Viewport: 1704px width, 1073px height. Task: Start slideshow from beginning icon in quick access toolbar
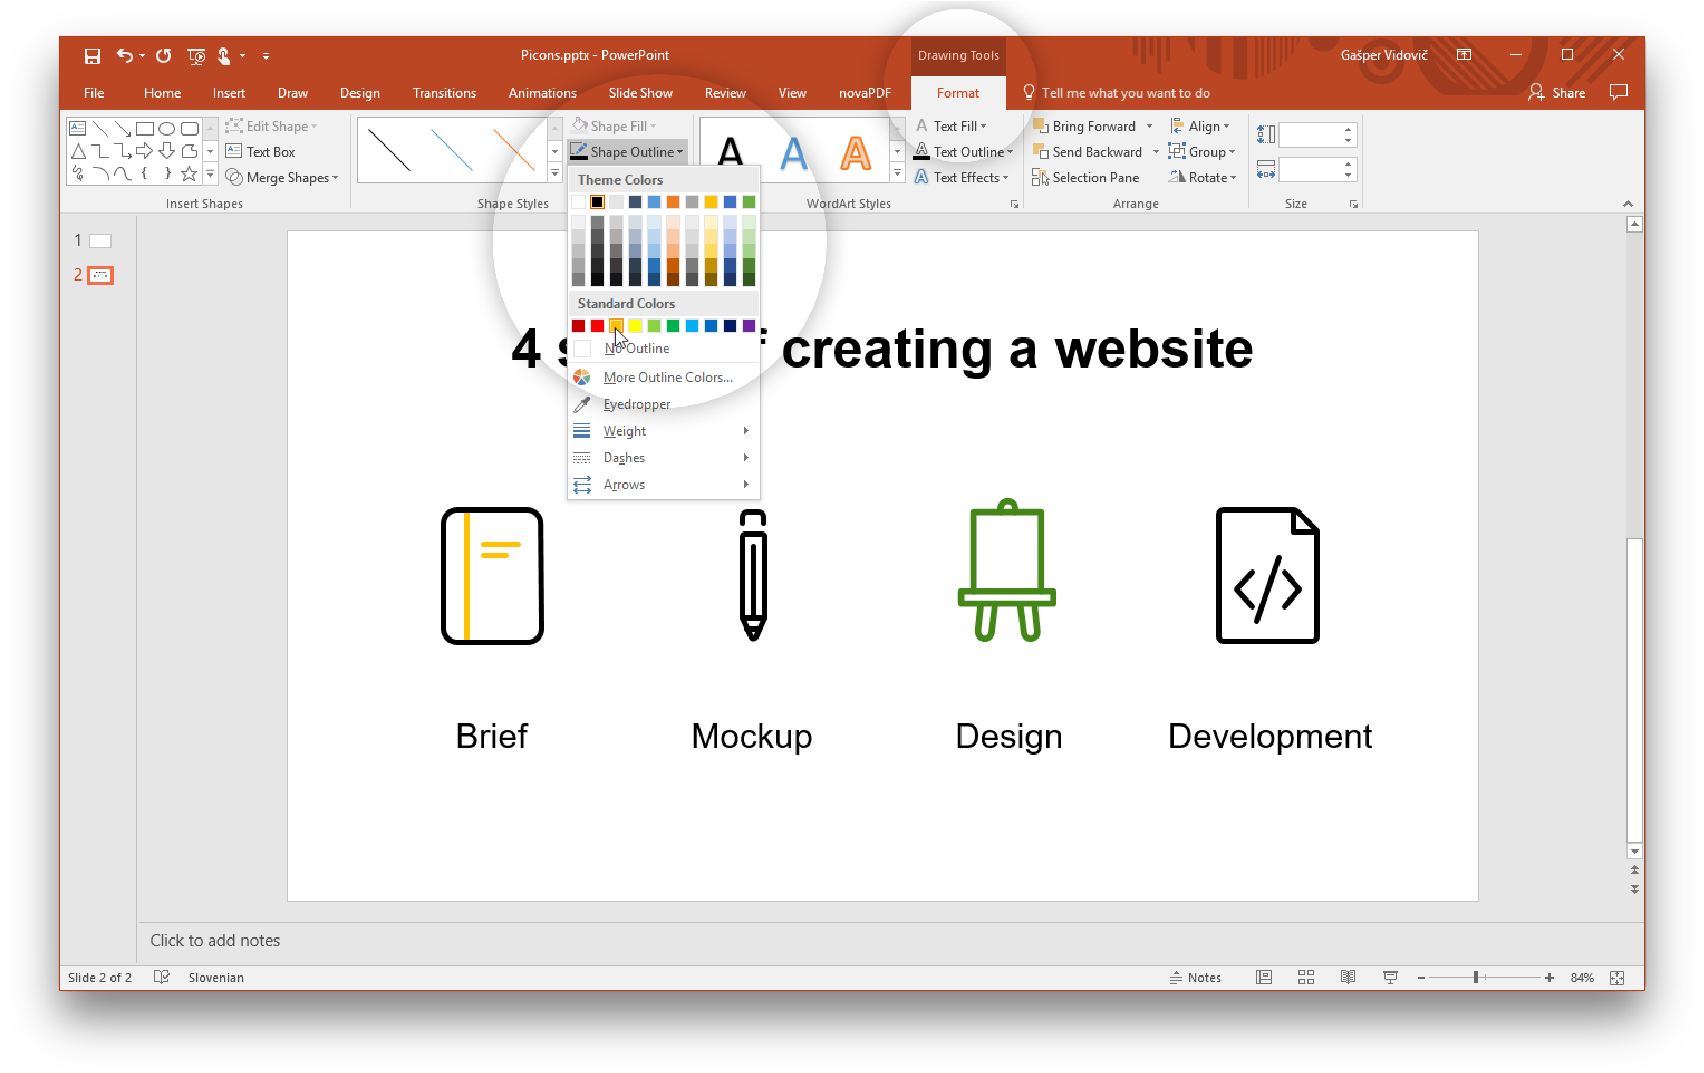click(x=196, y=55)
